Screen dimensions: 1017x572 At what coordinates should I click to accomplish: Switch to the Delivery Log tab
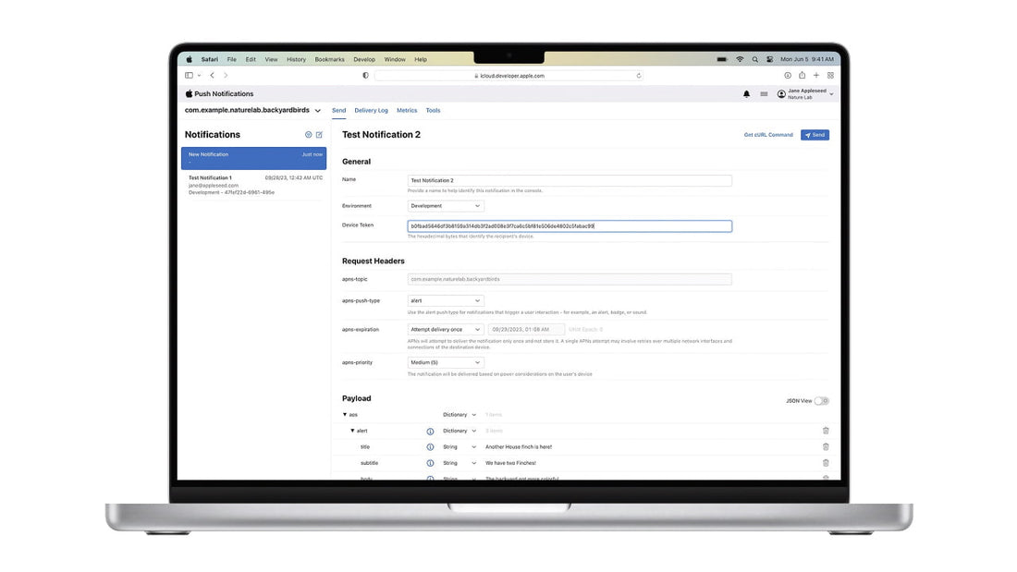[371, 110]
